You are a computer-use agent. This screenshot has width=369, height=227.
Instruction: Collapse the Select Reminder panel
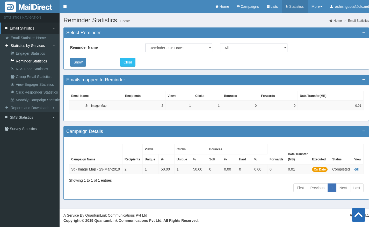tap(364, 32)
